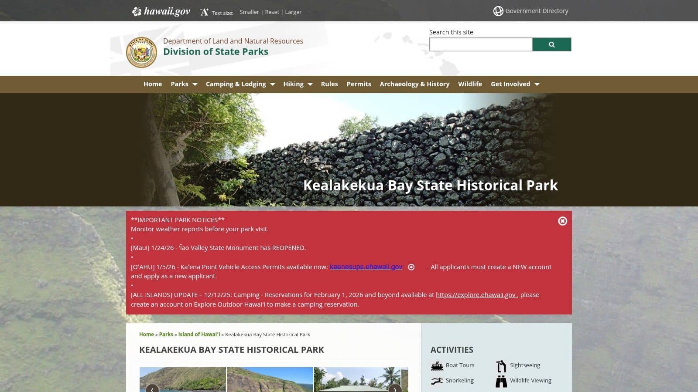Click the ACTIVITIES heading
The height and width of the screenshot is (392, 698).
tap(452, 350)
